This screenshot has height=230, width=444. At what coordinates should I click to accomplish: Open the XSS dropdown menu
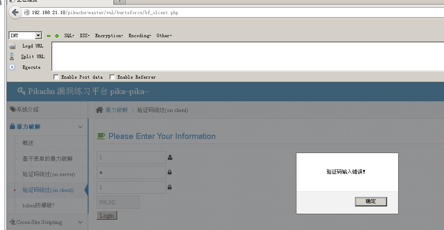[85, 35]
